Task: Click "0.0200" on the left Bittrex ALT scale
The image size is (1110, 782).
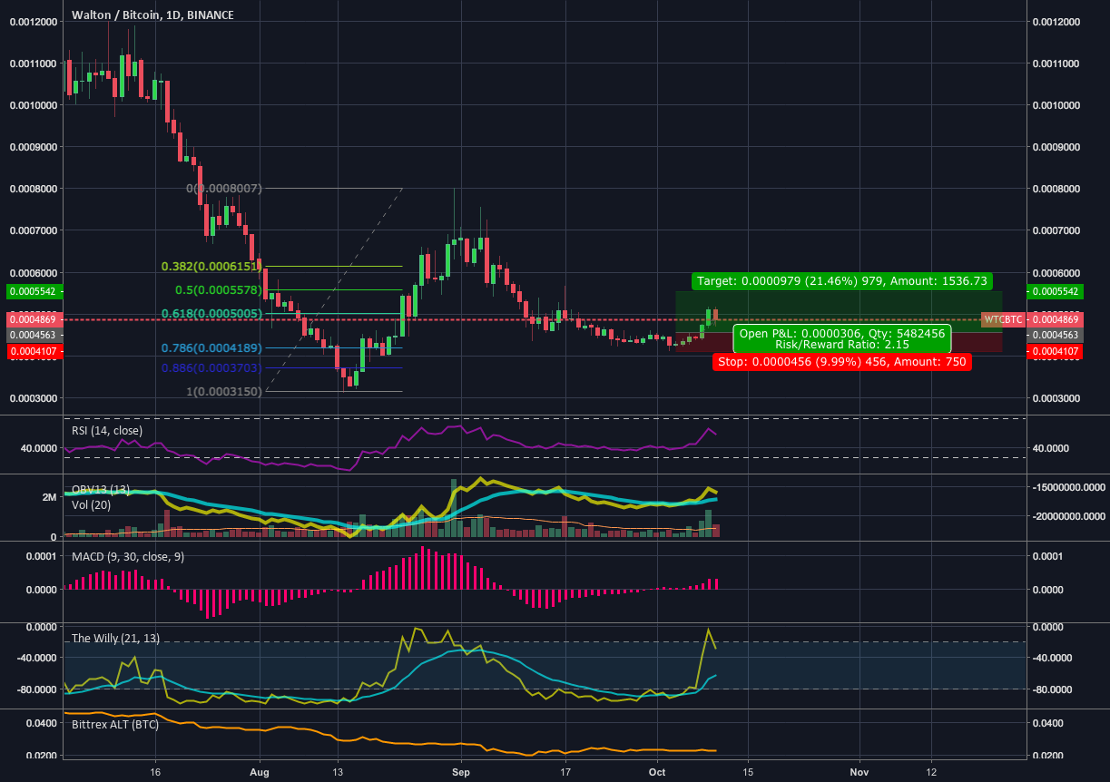Action: [44, 756]
